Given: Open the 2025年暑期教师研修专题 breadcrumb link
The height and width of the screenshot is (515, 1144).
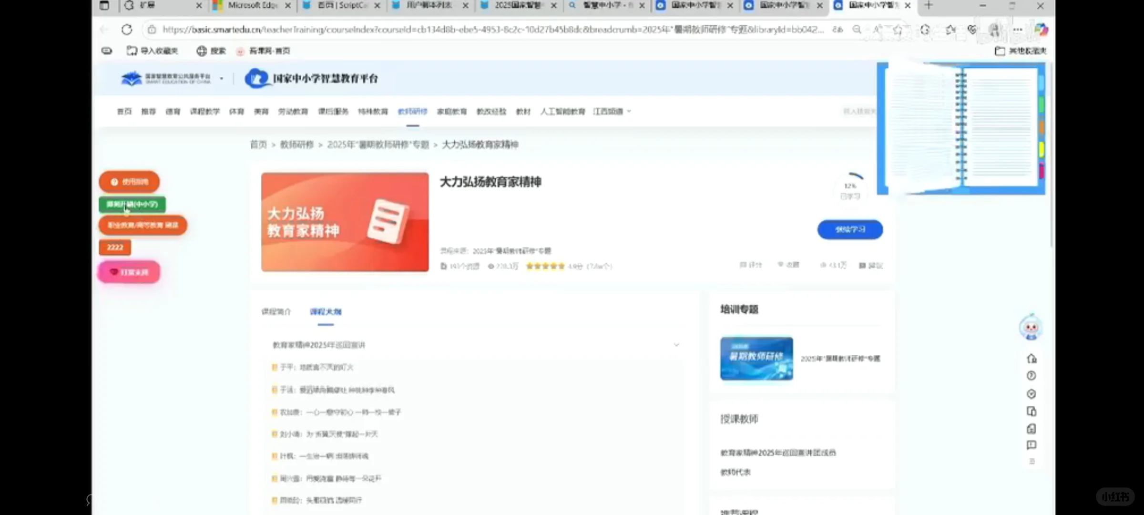Looking at the screenshot, I should click(x=379, y=144).
